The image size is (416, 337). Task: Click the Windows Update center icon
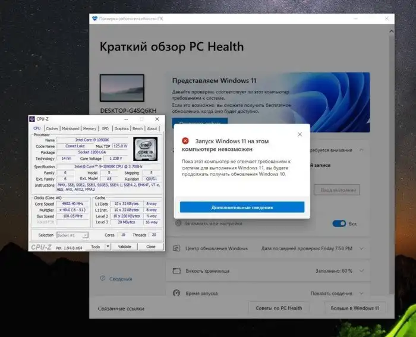[177, 248]
